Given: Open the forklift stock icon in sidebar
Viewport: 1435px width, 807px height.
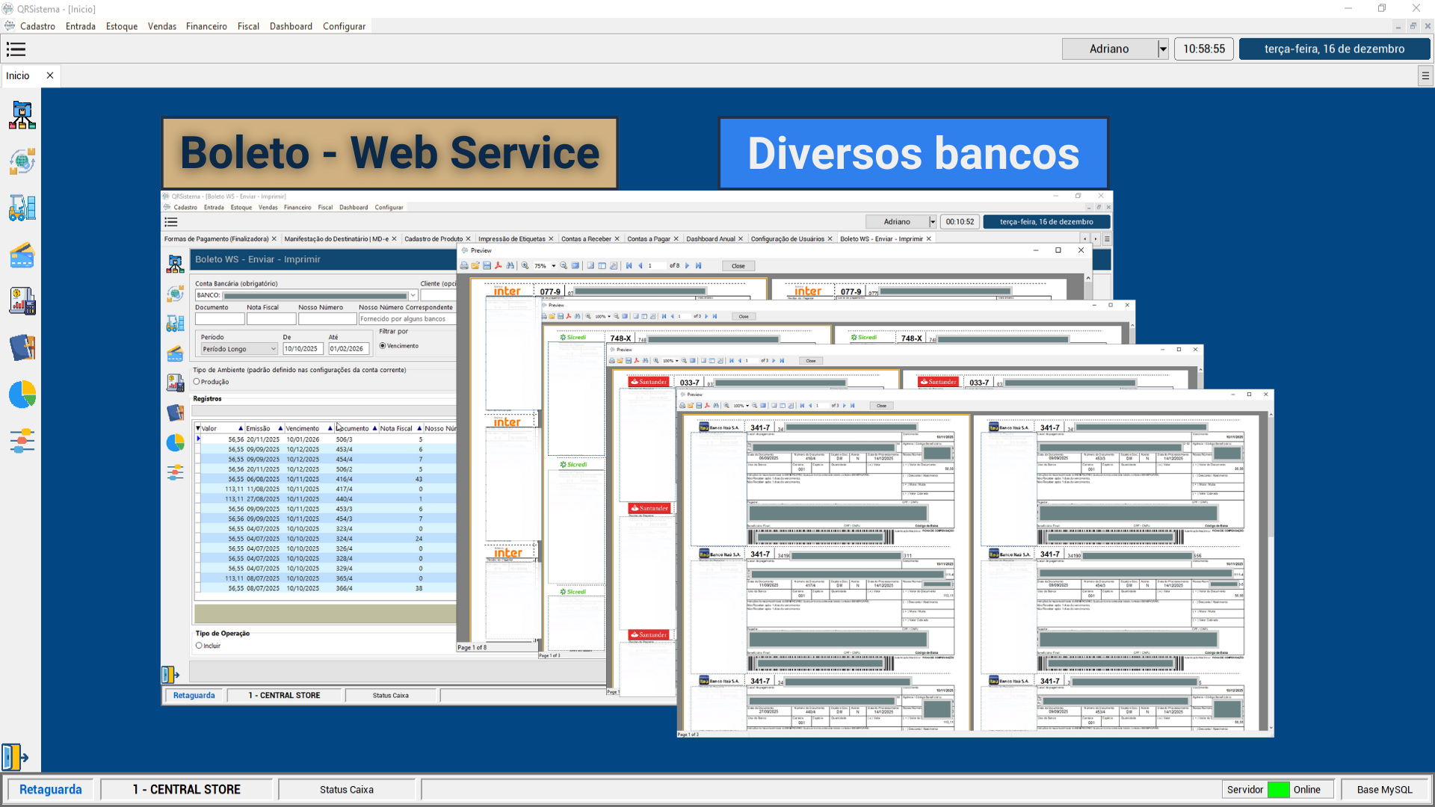Looking at the screenshot, I should tap(22, 208).
